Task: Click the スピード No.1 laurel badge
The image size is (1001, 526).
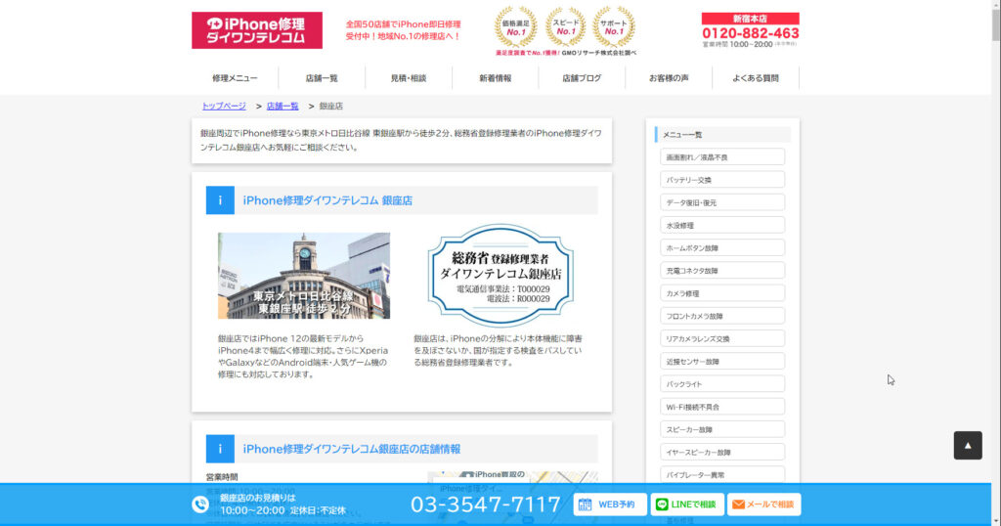Action: [x=565, y=26]
